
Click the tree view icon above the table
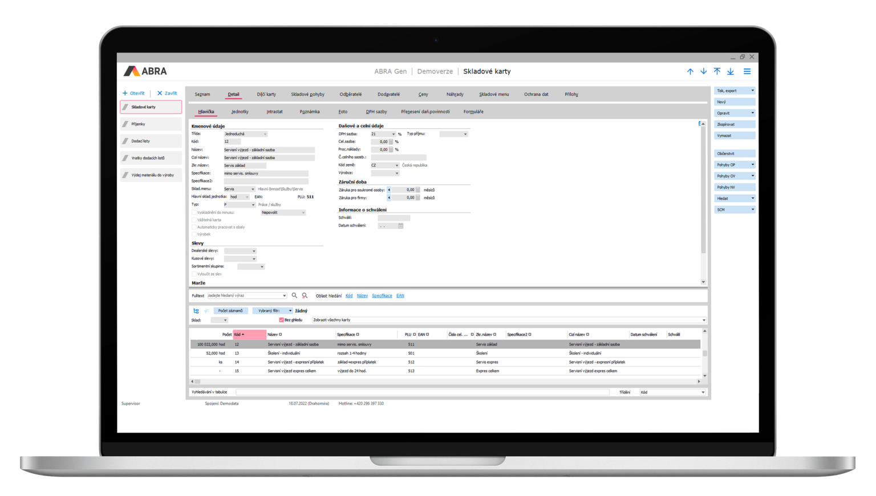pyautogui.click(x=196, y=311)
